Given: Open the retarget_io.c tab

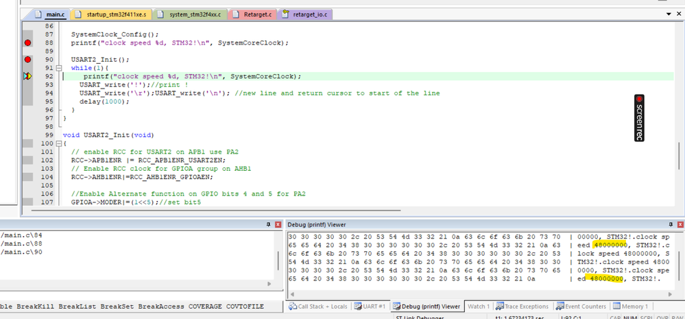Looking at the screenshot, I should (306, 14).
